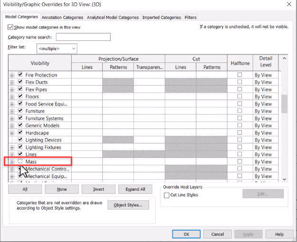Open Object Styles dialog
Viewport: 297px width, 242px height.
click(x=128, y=205)
